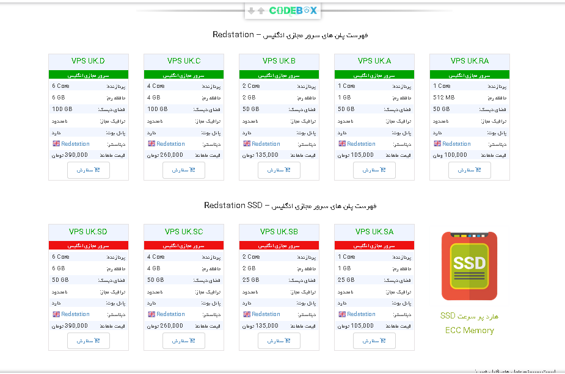Order the VPS UK.D plan
565x374 pixels.
coord(89,170)
